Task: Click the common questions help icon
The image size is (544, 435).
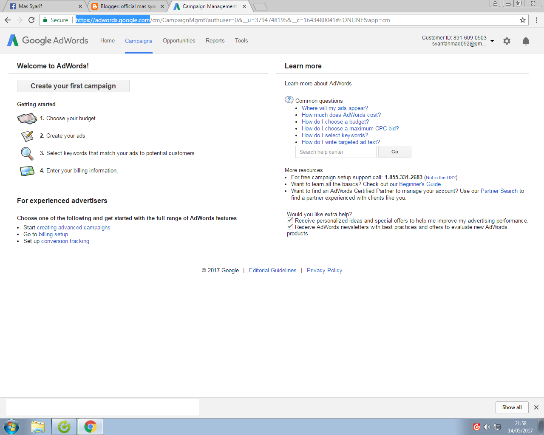Action: [x=289, y=100]
